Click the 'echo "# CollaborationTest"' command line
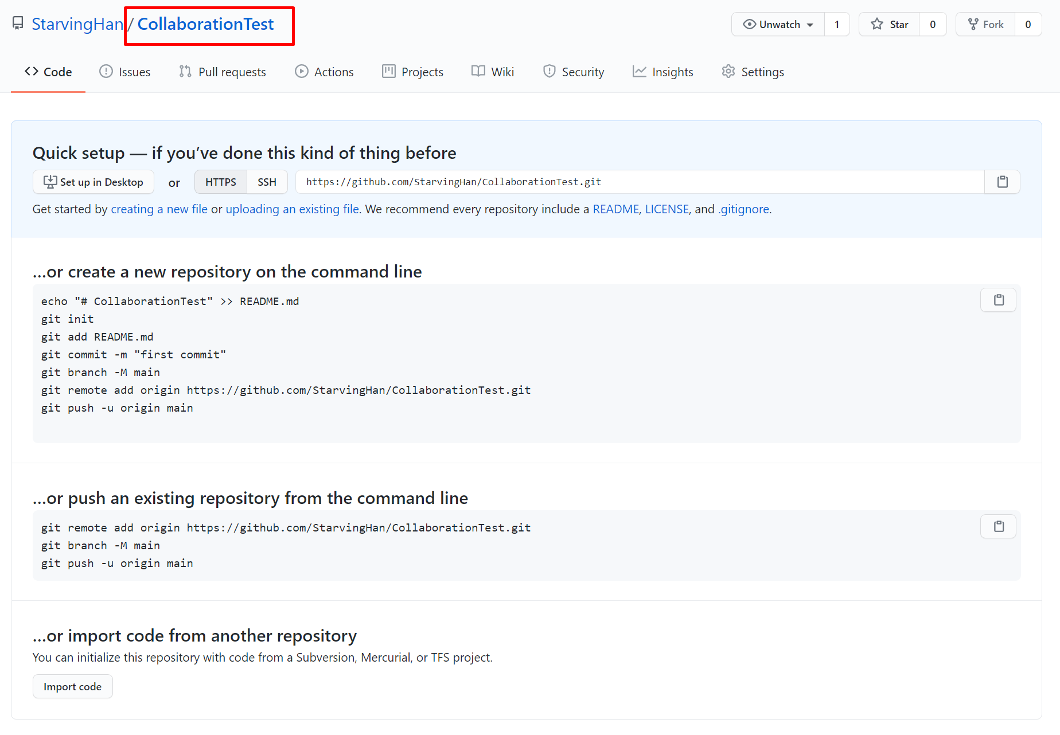1060x735 pixels. [170, 301]
